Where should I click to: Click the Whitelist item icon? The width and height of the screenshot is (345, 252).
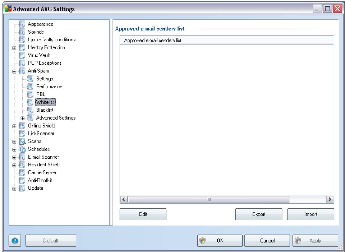coord(30,102)
